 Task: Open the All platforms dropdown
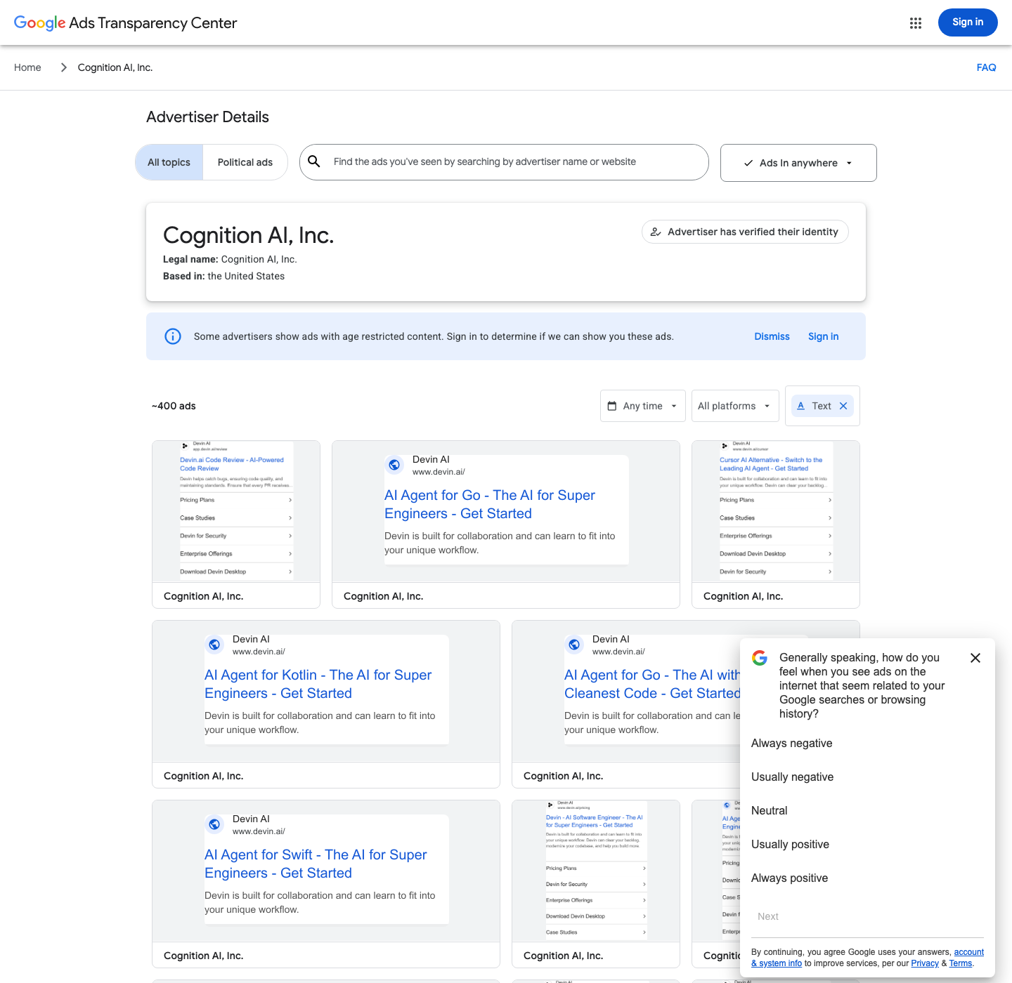tap(735, 406)
